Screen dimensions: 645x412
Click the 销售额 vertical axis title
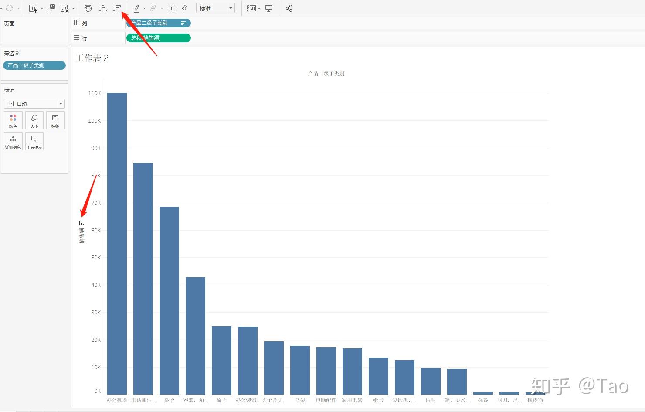tap(81, 235)
